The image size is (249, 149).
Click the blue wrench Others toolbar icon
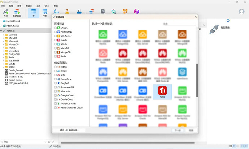[x=79, y=12]
